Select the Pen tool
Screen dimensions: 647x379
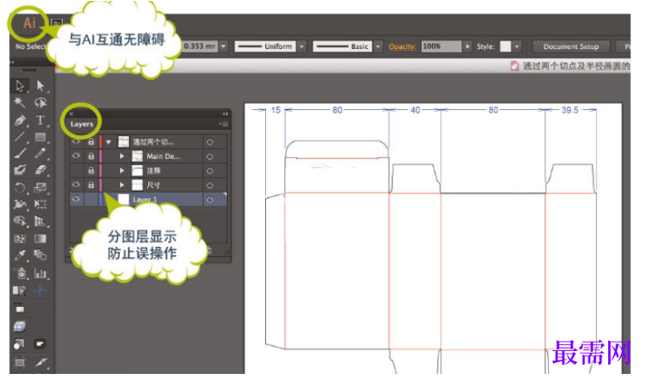tap(19, 120)
